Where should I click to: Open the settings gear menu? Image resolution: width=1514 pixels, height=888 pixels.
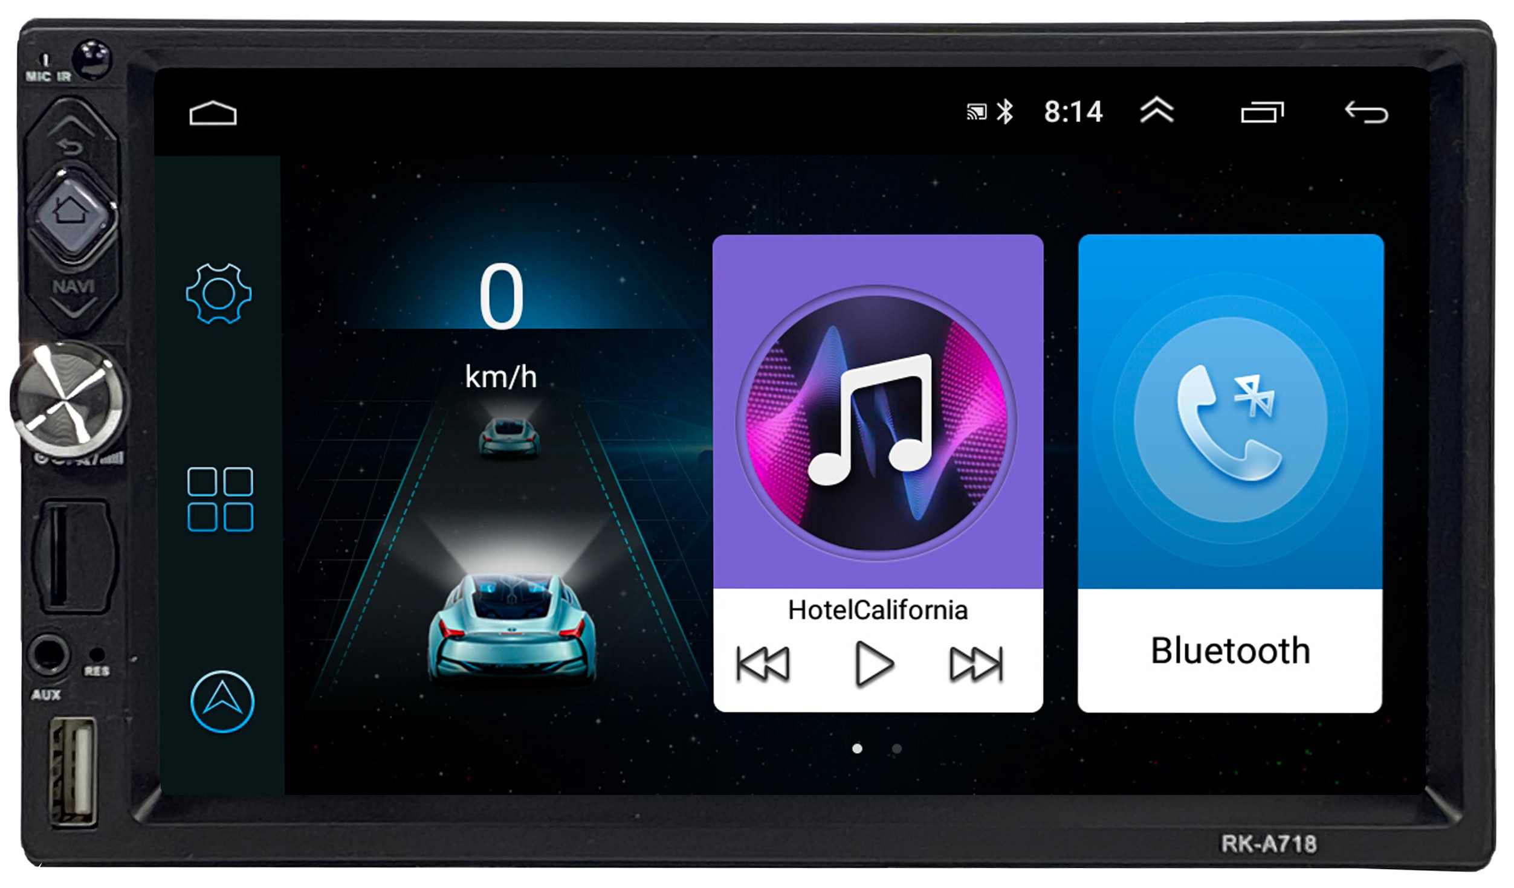tap(219, 306)
